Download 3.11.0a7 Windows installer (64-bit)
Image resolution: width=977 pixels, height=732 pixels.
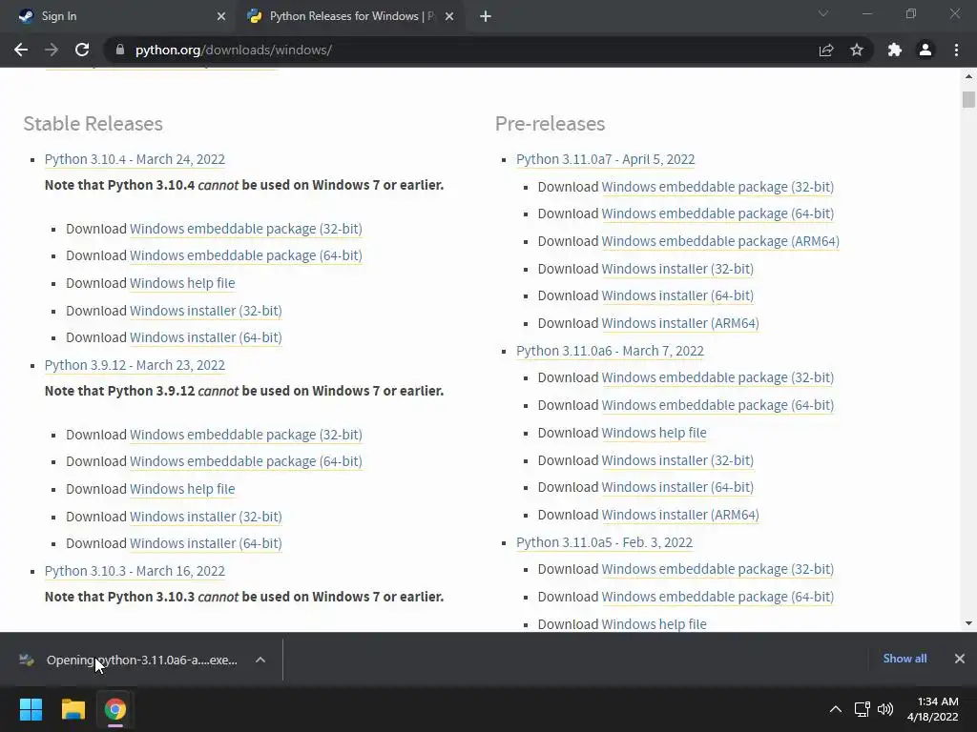click(x=677, y=295)
